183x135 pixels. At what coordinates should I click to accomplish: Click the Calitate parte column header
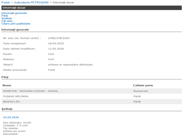pyautogui.click(x=143, y=85)
